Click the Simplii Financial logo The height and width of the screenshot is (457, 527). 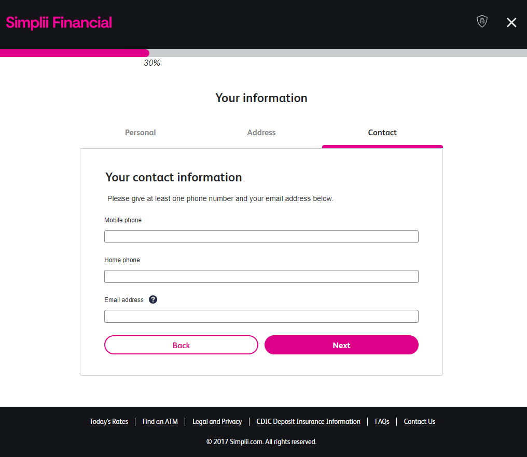point(59,22)
